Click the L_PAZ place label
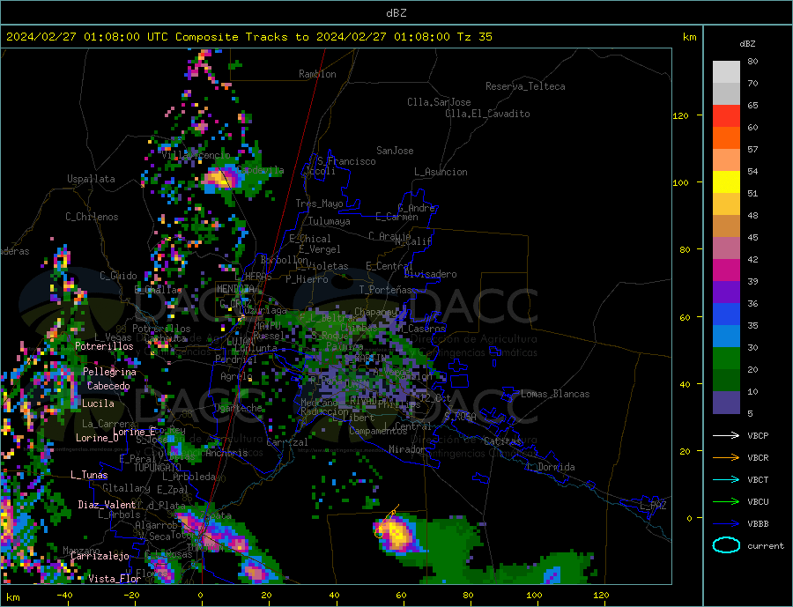Screen dimensions: 793x607 653,506
